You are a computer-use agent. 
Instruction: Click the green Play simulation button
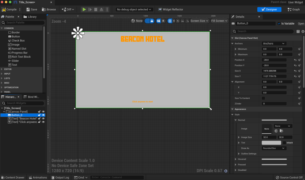tap(84, 10)
